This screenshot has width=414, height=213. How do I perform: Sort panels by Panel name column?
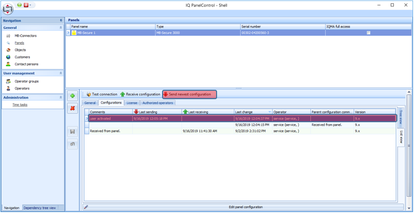point(113,27)
